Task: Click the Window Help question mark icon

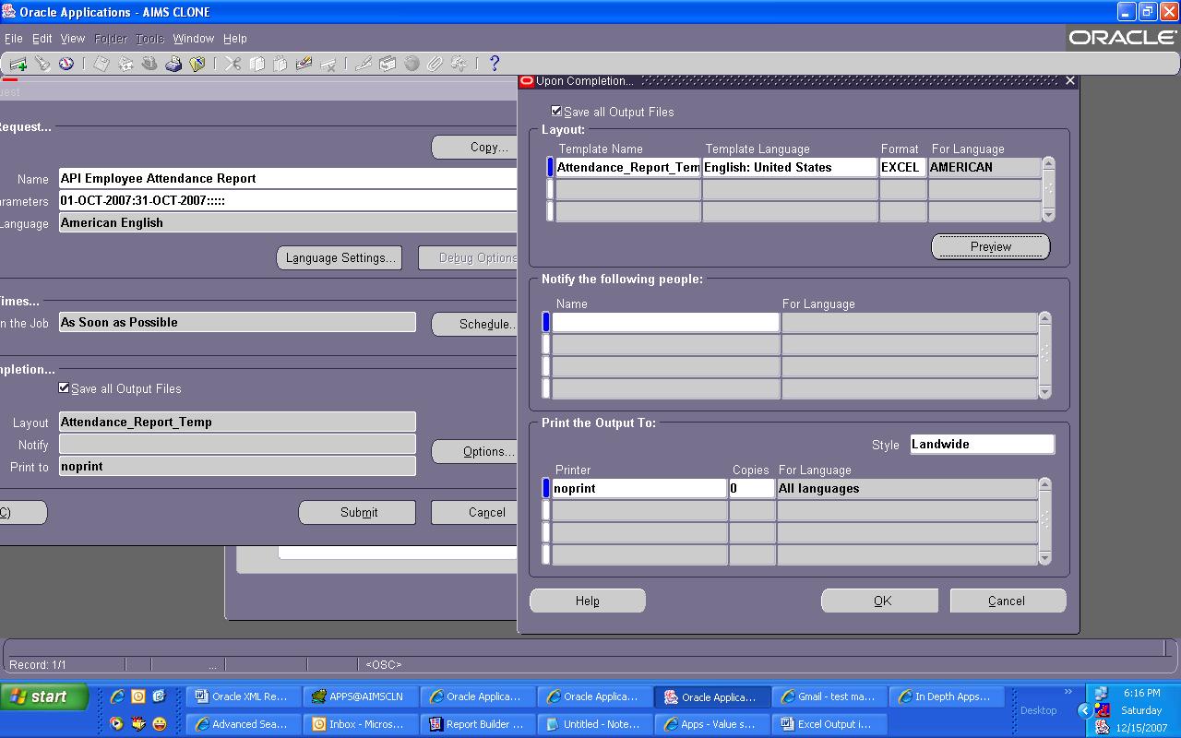Action: 495,64
